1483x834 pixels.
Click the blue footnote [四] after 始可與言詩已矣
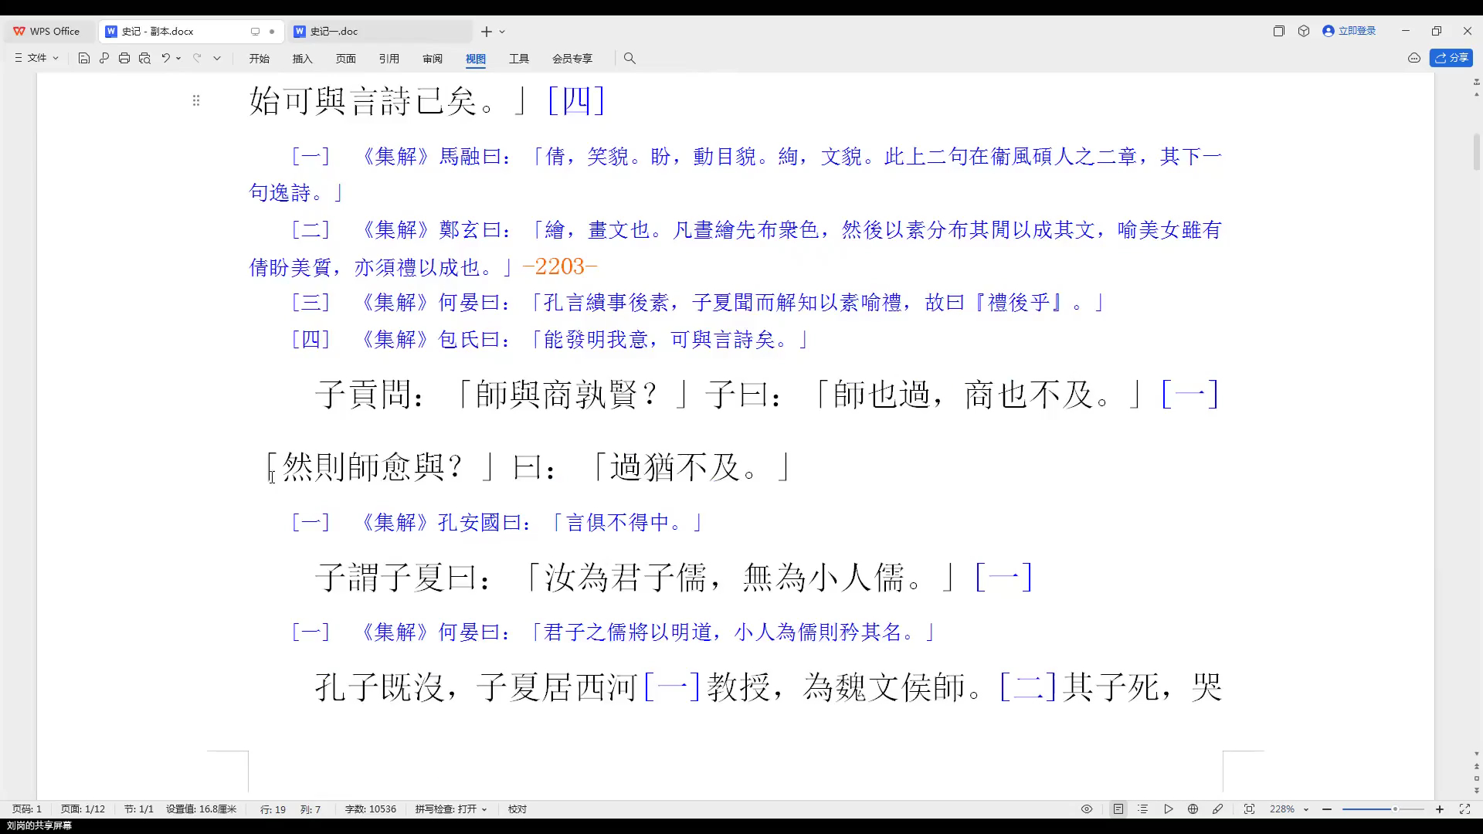[575, 100]
